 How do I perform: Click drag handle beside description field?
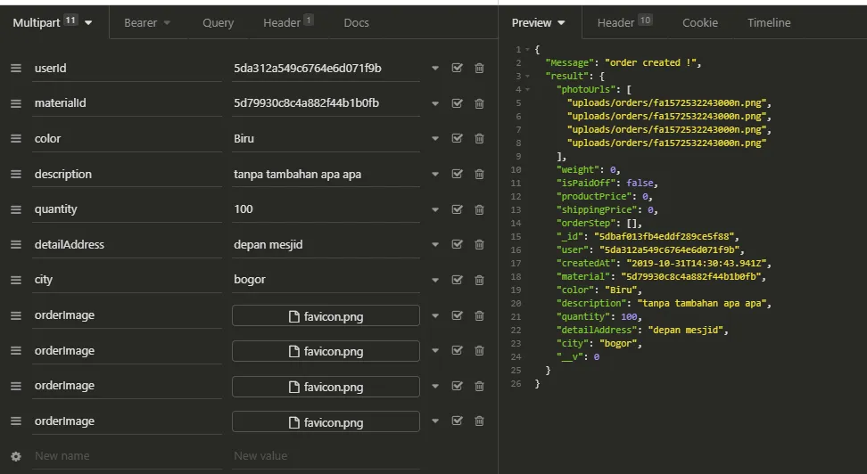(x=16, y=174)
